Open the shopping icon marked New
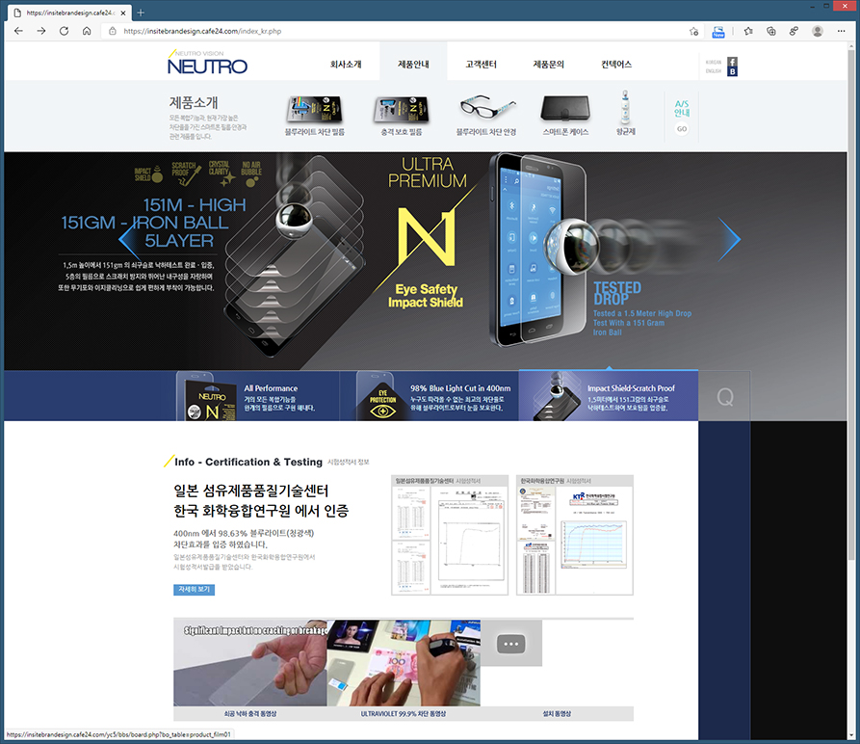This screenshot has width=860, height=744. coord(717,31)
